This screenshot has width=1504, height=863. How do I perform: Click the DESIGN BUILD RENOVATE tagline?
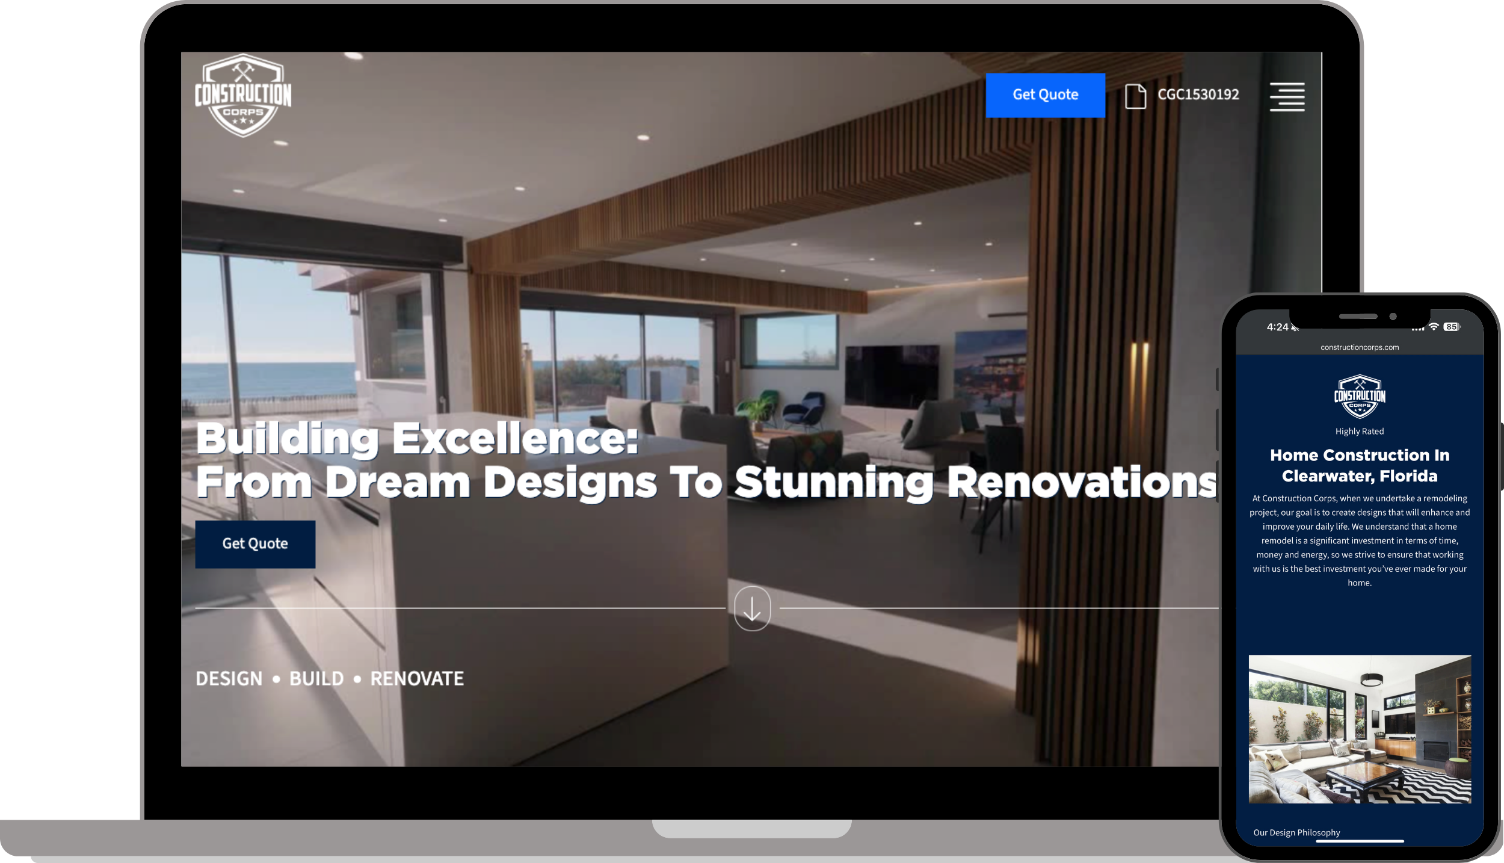[x=330, y=679]
